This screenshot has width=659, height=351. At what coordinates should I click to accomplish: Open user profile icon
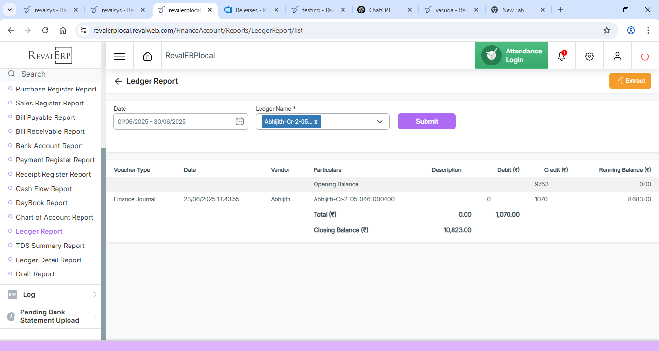pyautogui.click(x=617, y=56)
